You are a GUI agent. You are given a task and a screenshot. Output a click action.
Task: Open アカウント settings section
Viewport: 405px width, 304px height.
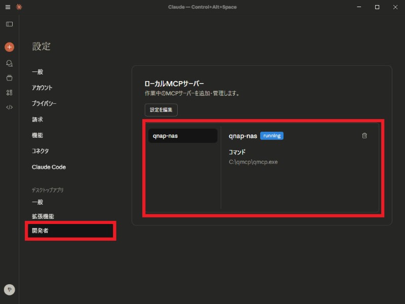[42, 88]
